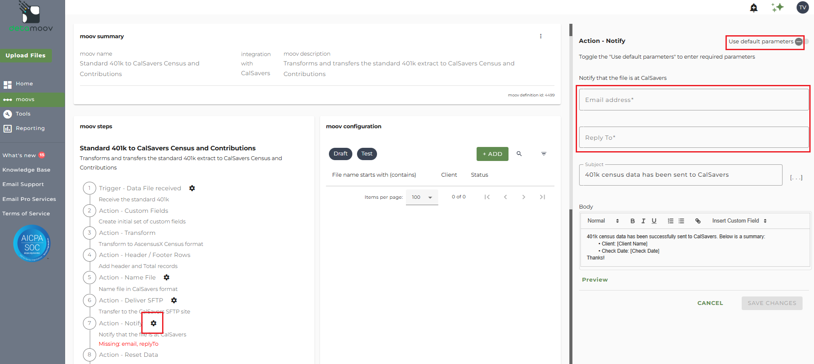Screen dimensions: 814x364
Task: Insert a link in Body editor
Action: 698,221
